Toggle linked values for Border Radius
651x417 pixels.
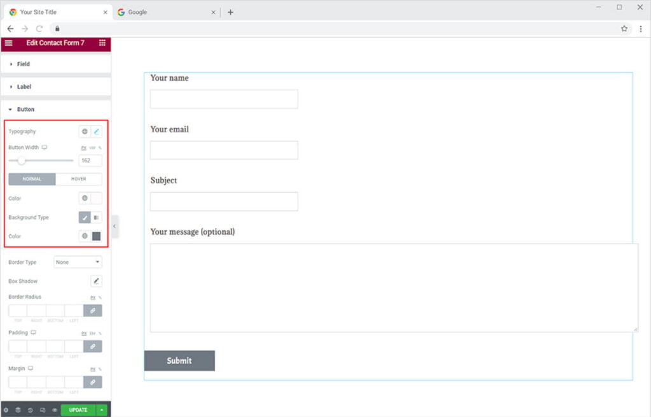pyautogui.click(x=93, y=311)
